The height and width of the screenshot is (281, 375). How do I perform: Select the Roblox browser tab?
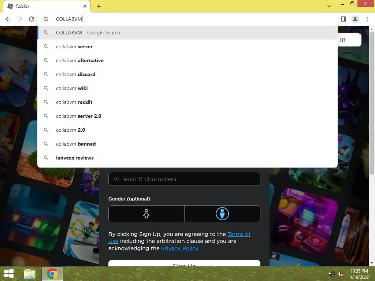click(x=47, y=6)
